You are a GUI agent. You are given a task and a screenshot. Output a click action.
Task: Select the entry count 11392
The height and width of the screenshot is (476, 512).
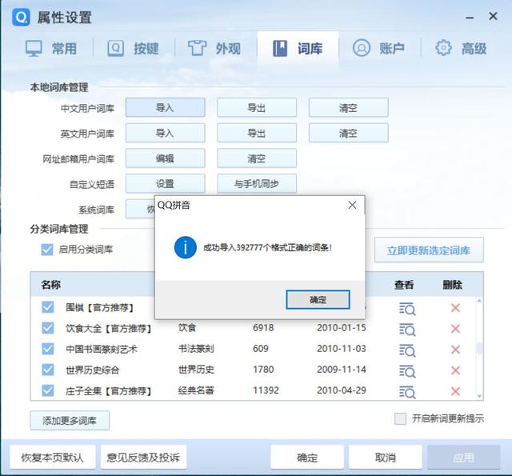point(266,390)
